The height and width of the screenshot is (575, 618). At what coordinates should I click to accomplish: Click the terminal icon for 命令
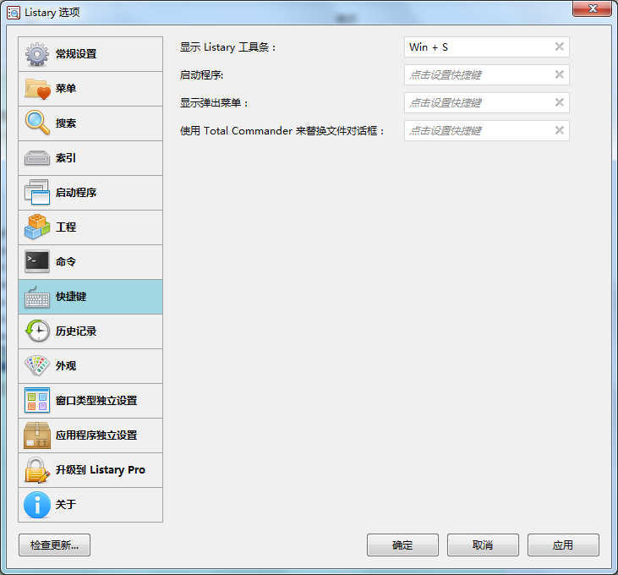coord(37,261)
